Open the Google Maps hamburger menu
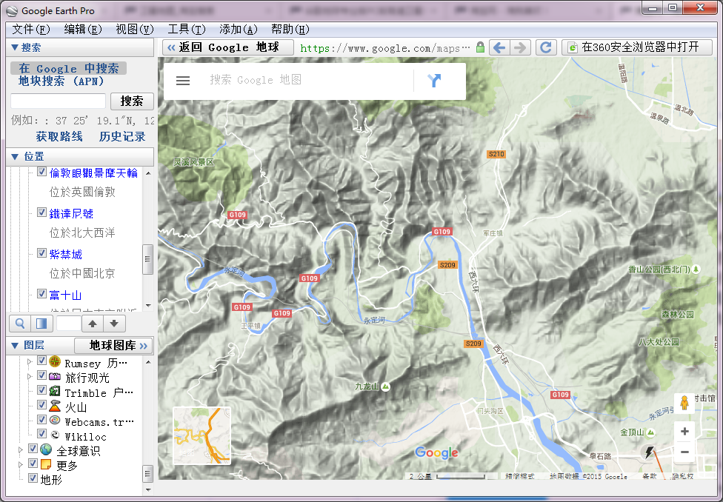 click(183, 81)
